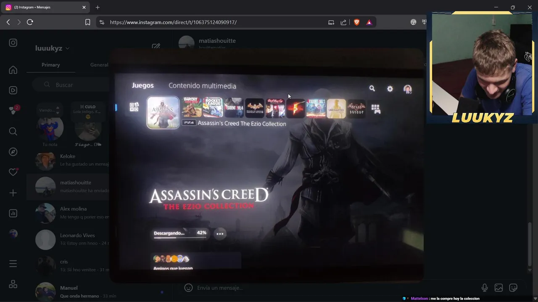Click PS5 game library grid icon
This screenshot has height=302, width=538.
pyautogui.click(x=375, y=109)
